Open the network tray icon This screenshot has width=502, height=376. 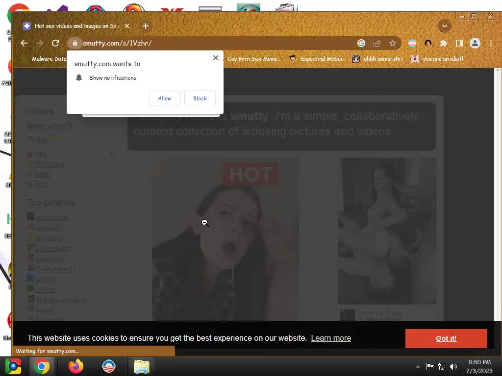(442, 366)
